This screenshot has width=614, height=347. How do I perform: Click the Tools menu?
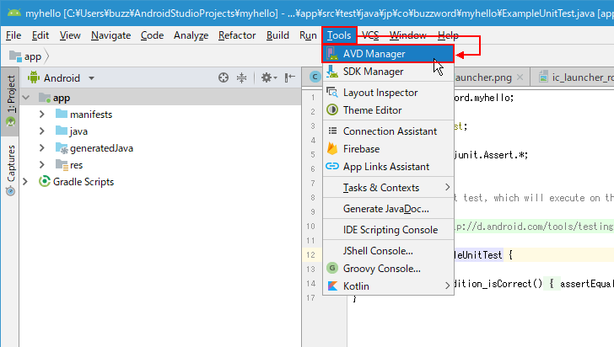pos(339,35)
